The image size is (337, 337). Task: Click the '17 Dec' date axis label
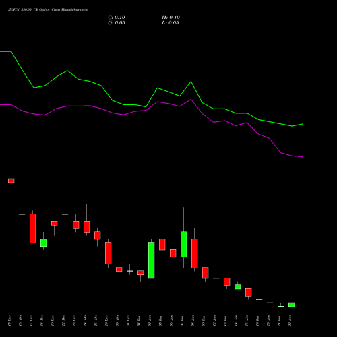(x=31, y=321)
